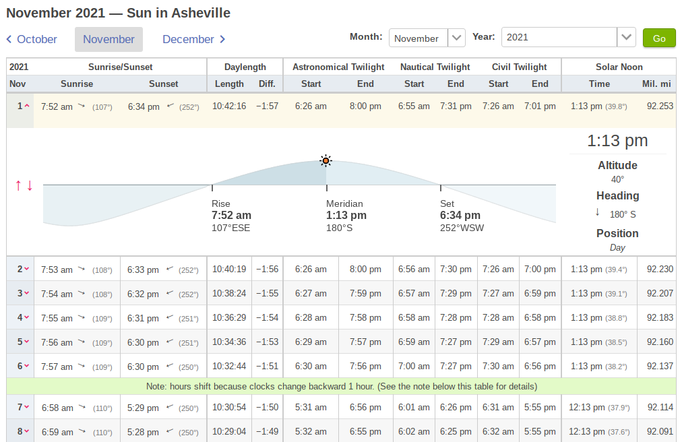Click sunset direction arrow in Nov 8 row
Screen dimensions: 680x442
[x=170, y=431]
